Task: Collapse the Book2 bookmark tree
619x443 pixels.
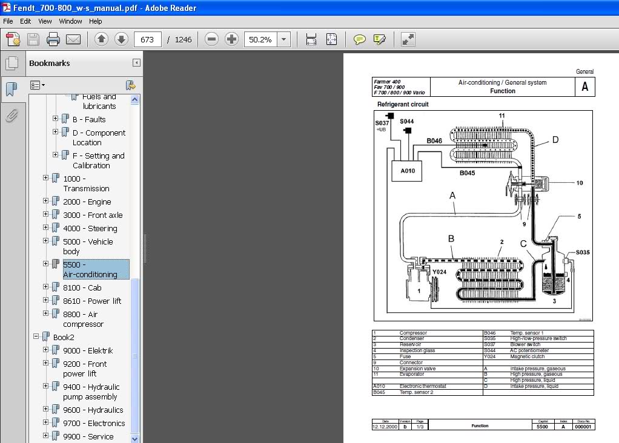Action: point(36,336)
